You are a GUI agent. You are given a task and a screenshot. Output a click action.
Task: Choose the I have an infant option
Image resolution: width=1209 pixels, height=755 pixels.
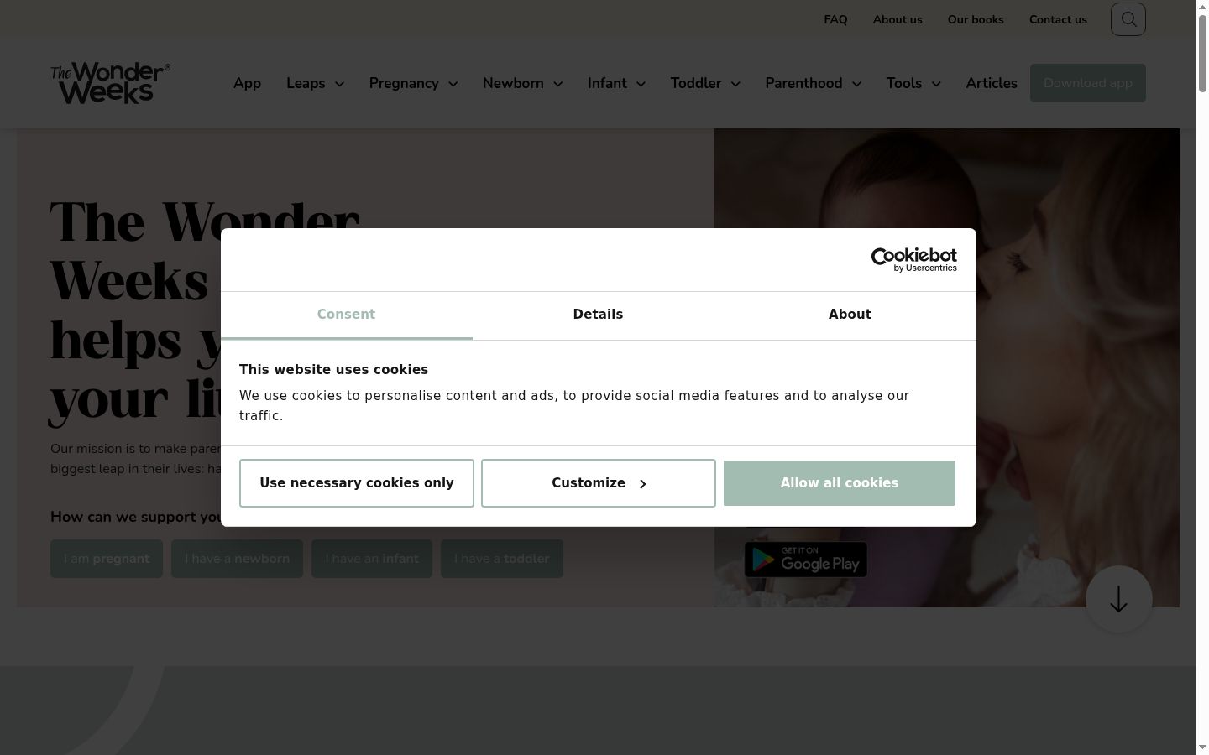tap(372, 559)
